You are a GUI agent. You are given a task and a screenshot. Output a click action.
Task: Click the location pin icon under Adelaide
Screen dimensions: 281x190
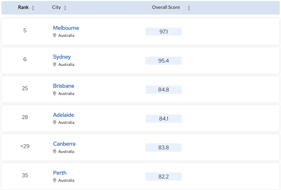click(55, 122)
